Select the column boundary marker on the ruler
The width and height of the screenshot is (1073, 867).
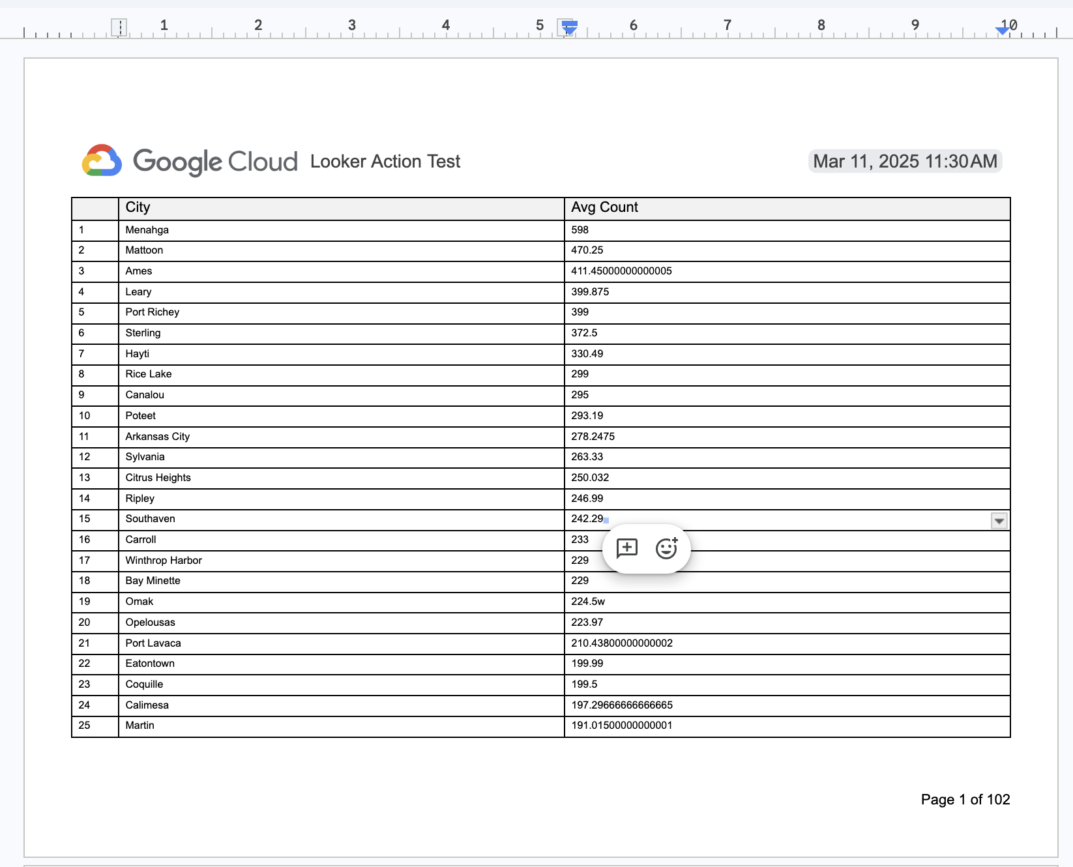pos(569,27)
